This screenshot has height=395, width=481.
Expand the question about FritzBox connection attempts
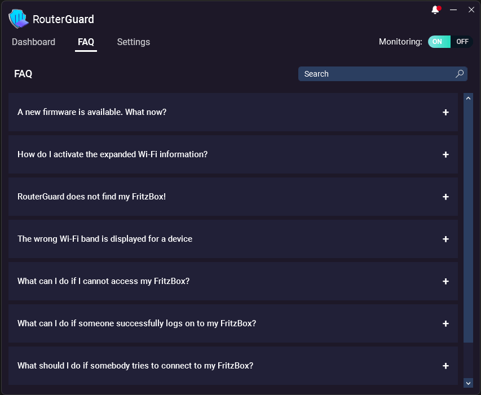click(445, 366)
